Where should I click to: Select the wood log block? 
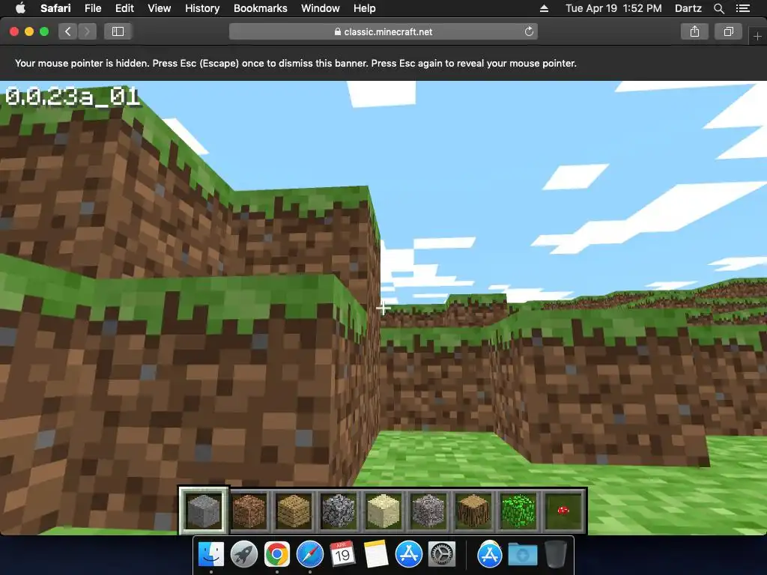tap(473, 511)
